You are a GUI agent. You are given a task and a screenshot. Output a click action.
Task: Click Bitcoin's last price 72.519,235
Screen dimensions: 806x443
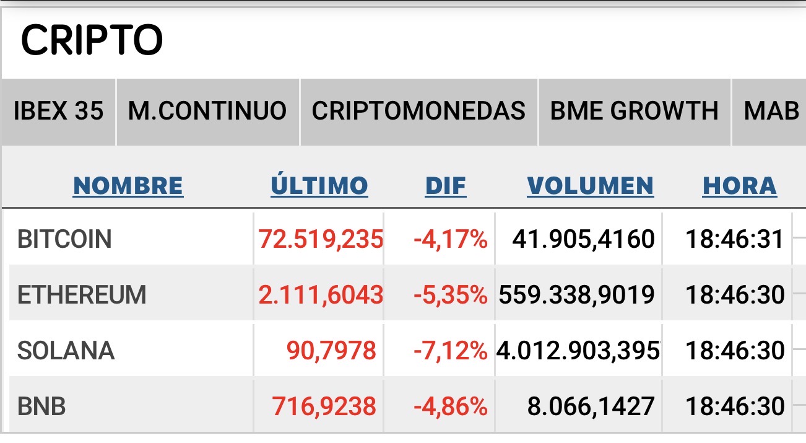pyautogui.click(x=321, y=239)
